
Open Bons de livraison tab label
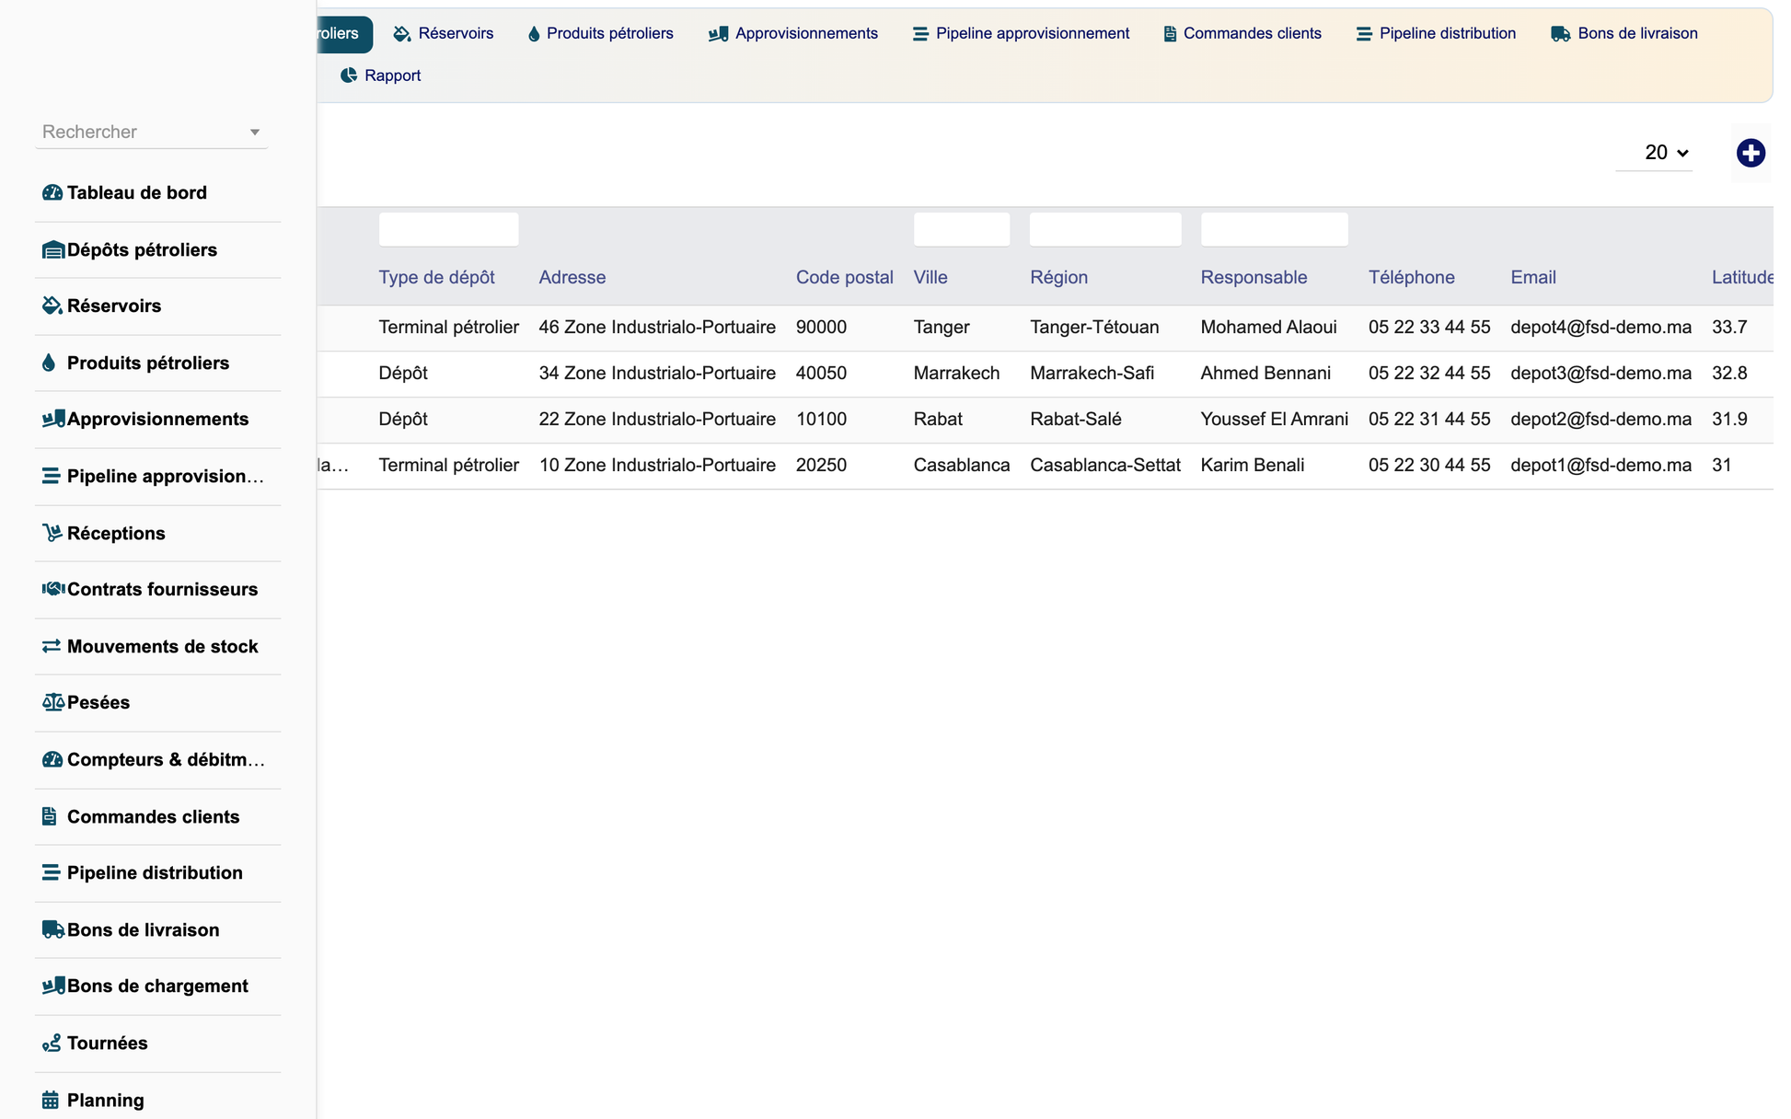1637,34
